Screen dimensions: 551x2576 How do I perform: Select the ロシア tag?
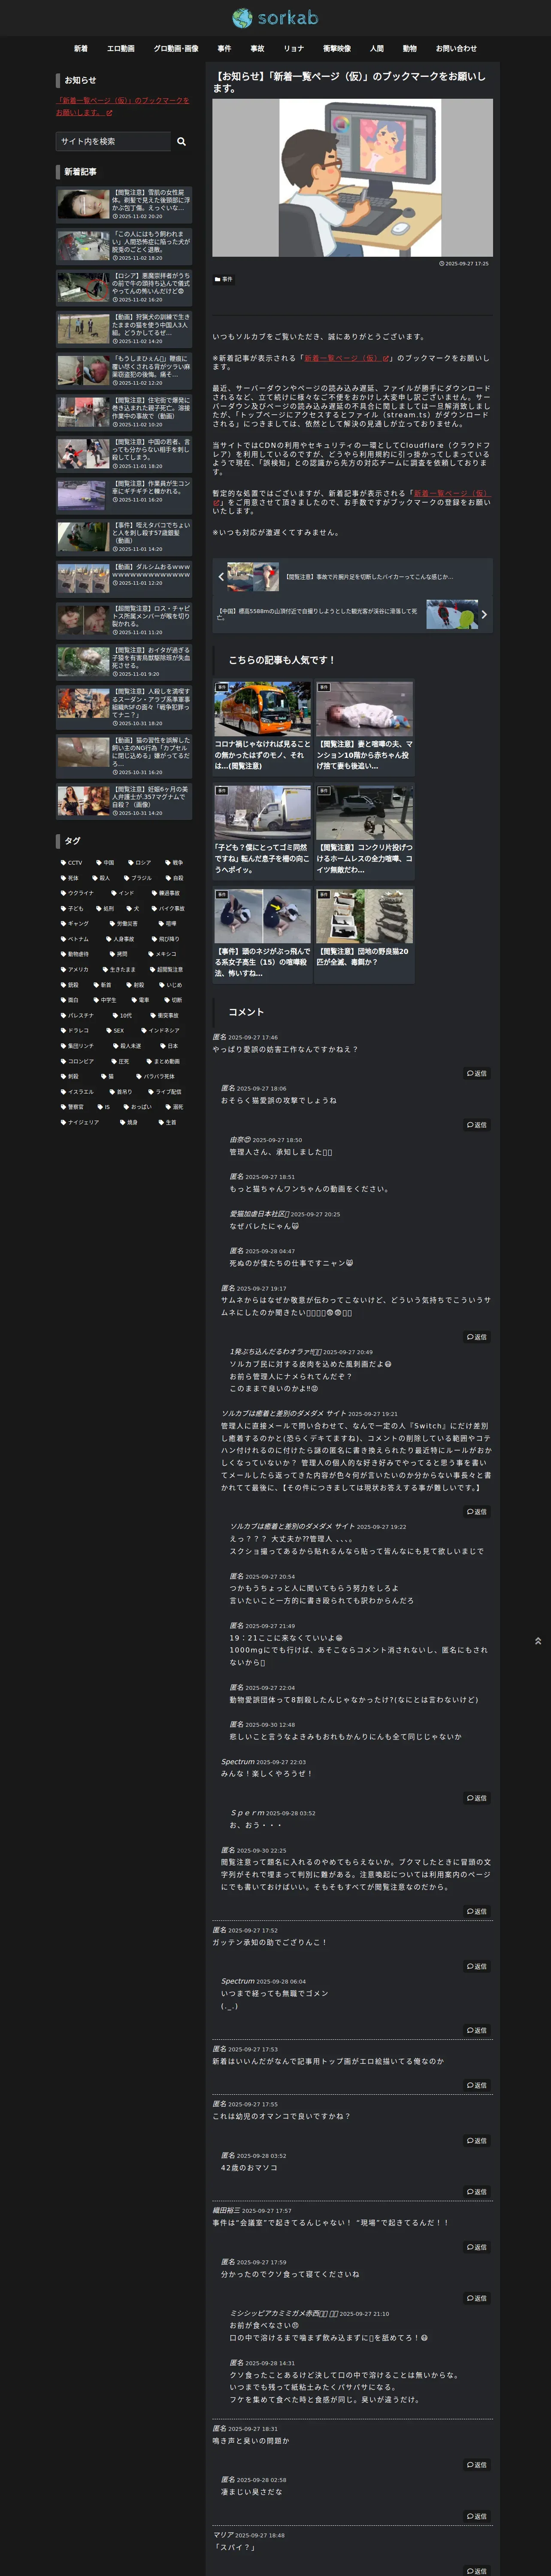[139, 862]
